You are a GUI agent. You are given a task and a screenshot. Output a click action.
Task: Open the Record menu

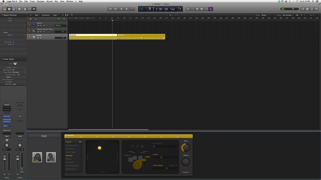click(49, 1)
